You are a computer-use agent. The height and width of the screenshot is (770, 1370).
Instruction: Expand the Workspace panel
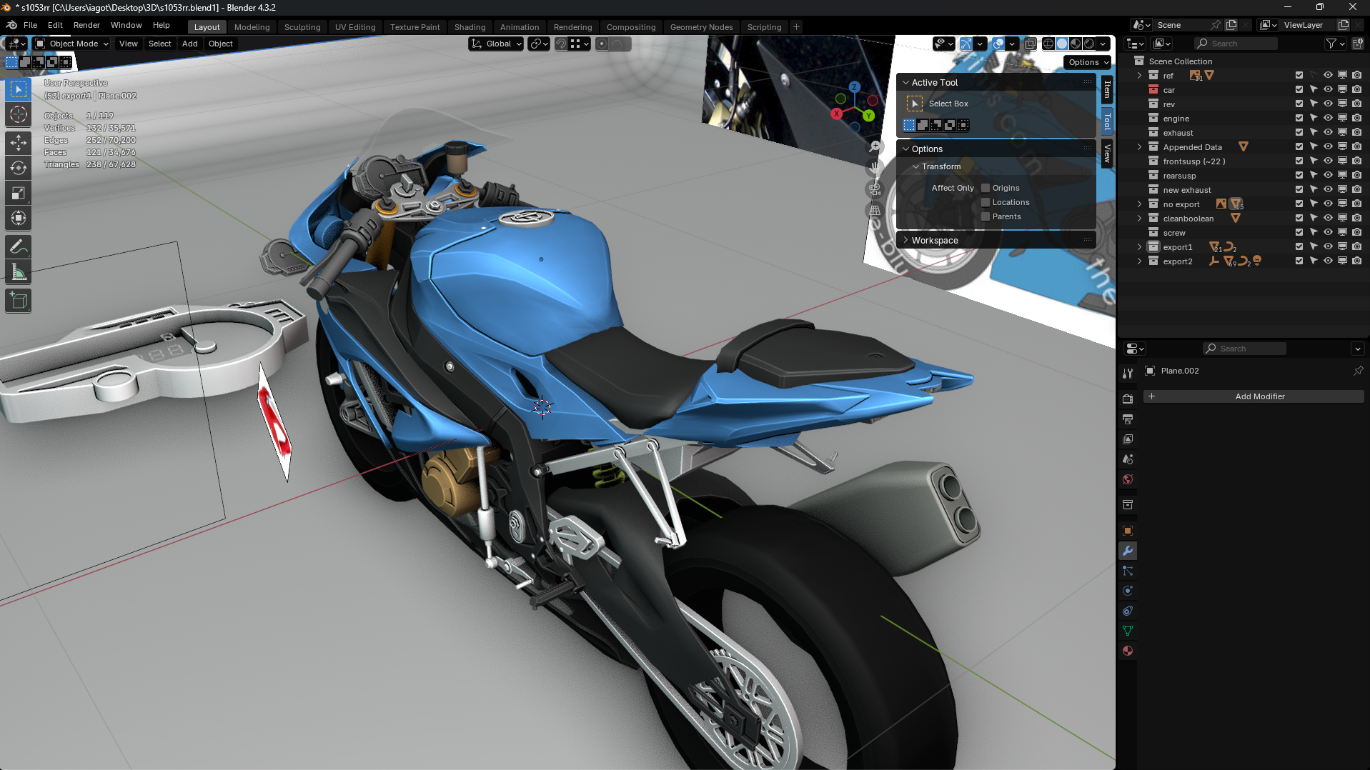point(906,241)
